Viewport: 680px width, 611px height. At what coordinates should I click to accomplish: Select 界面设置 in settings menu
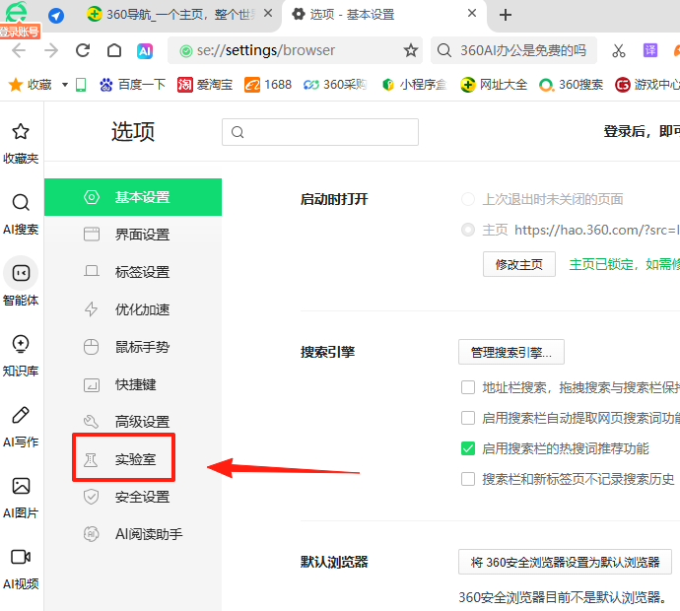[133, 235]
